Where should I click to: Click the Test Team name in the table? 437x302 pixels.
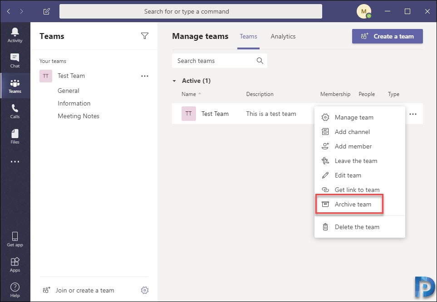[215, 114]
